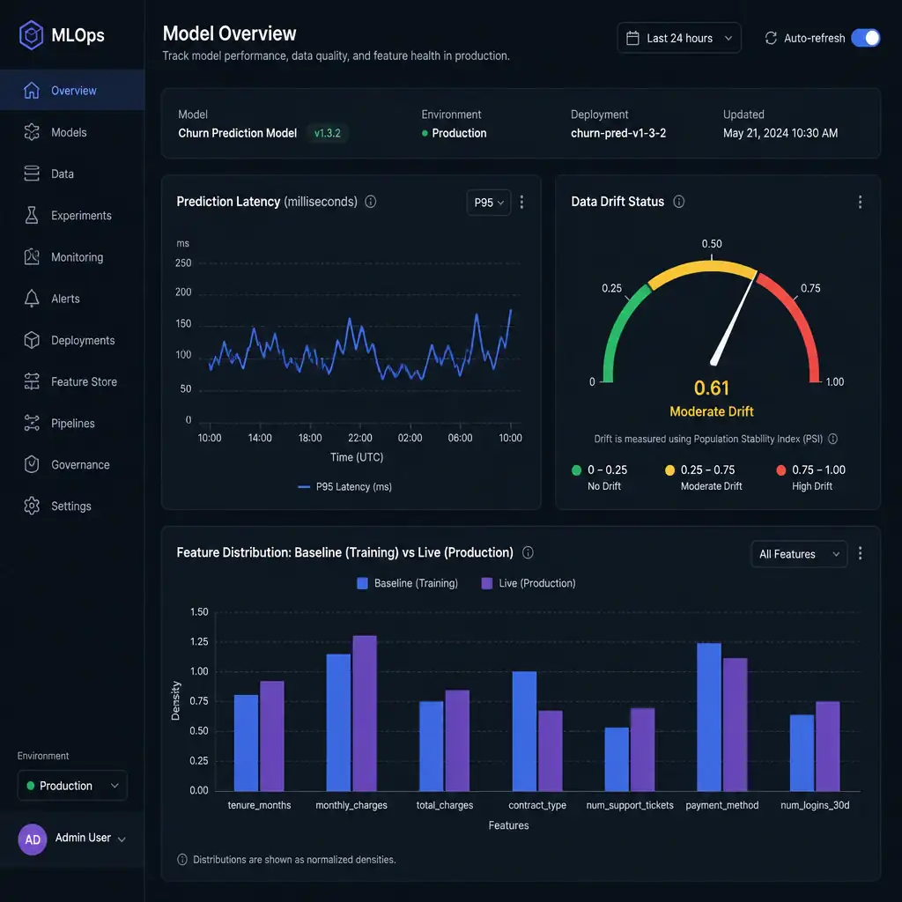The height and width of the screenshot is (902, 902).
Task: Open Governance in the sidebar
Action: [x=72, y=464]
